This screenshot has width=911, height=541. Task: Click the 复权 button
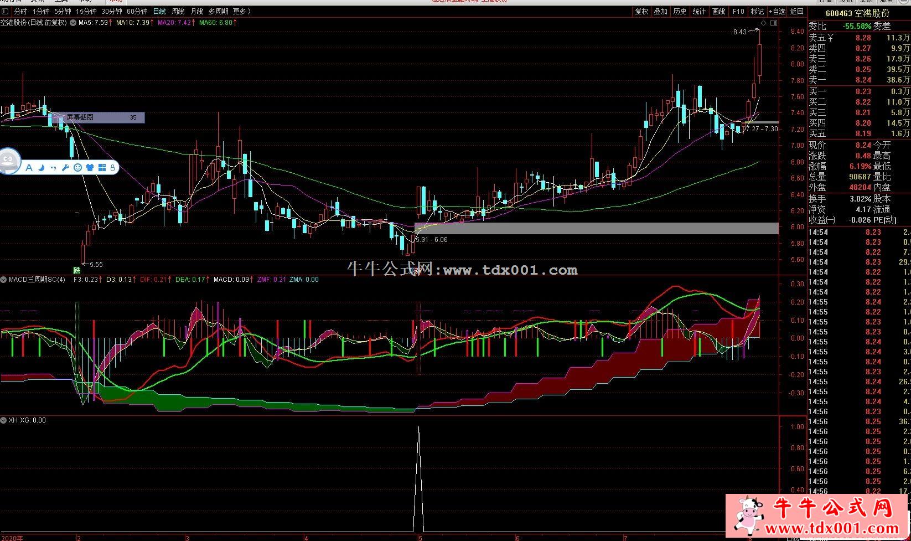click(641, 11)
